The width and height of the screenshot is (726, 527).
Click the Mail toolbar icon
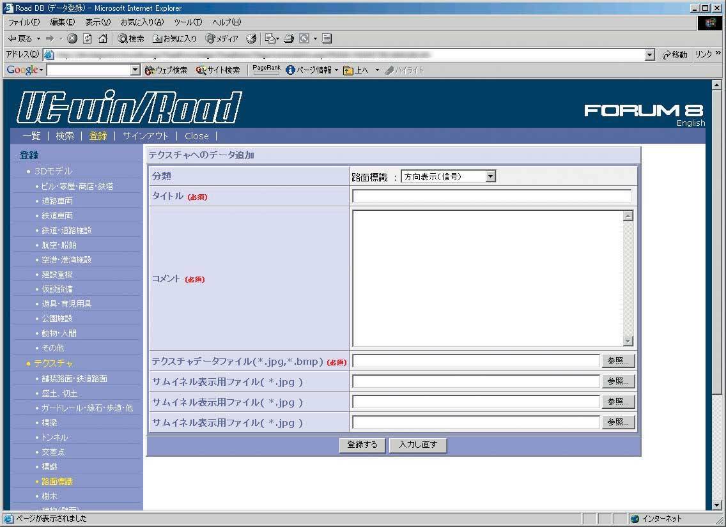click(x=270, y=38)
